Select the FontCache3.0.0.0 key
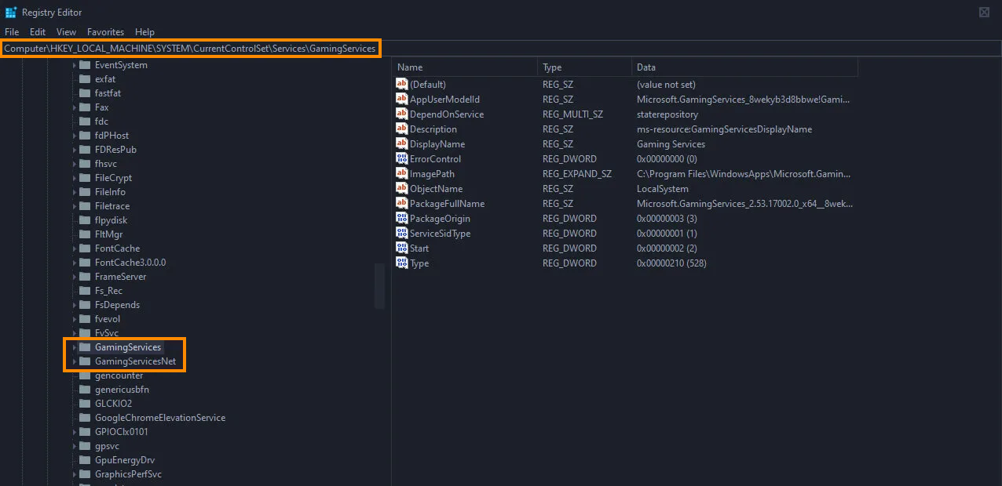This screenshot has width=1002, height=486. (x=130, y=263)
